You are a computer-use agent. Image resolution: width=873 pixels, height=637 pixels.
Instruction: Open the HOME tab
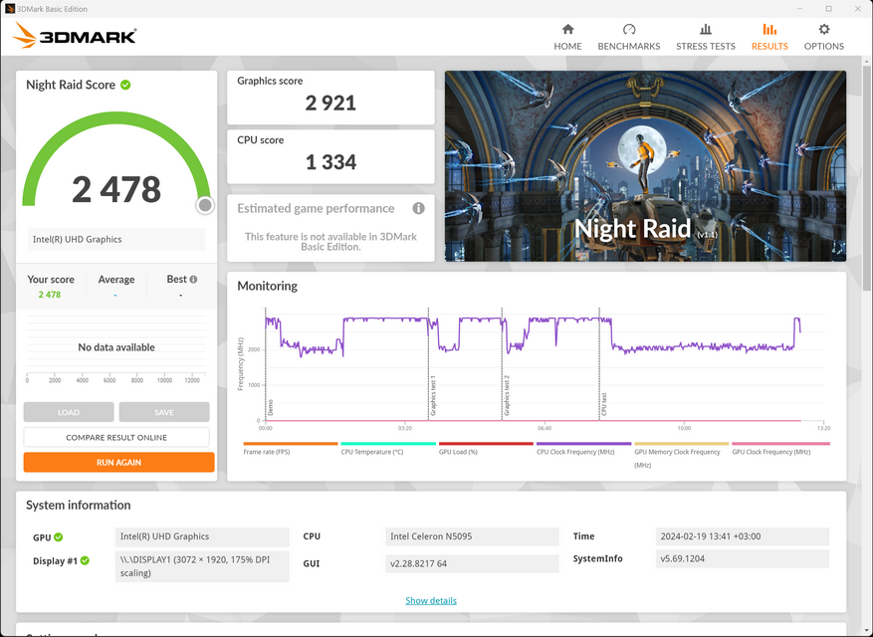tap(567, 37)
